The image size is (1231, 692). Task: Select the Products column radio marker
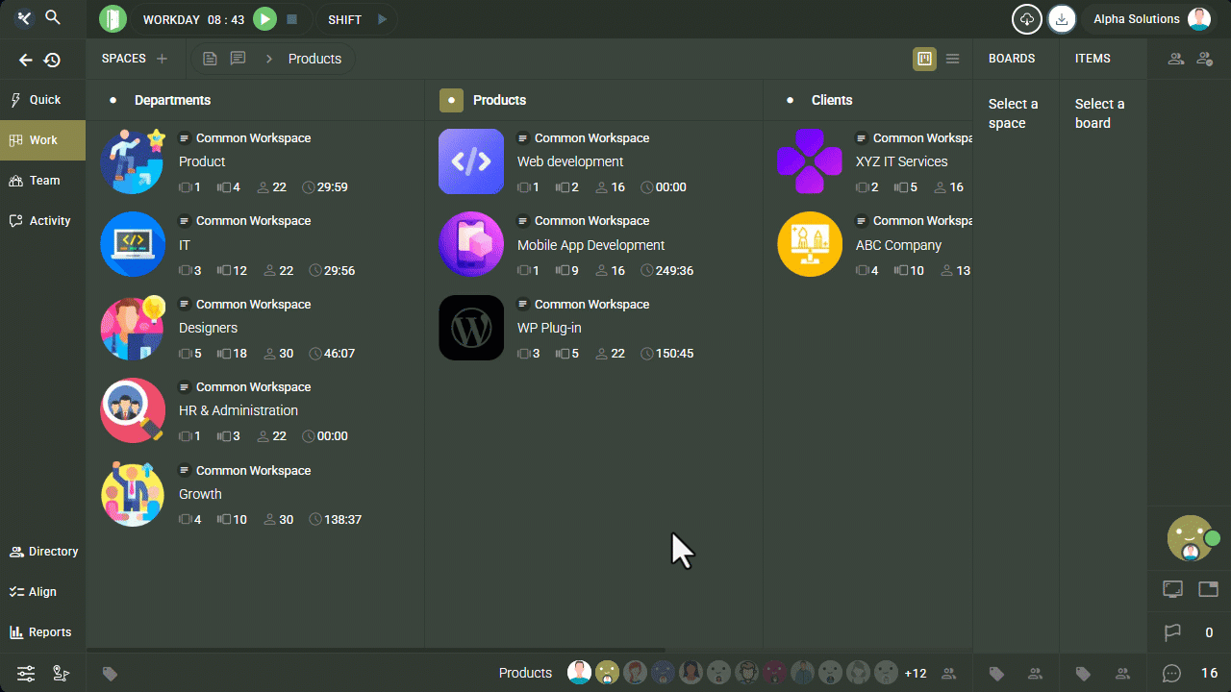pyautogui.click(x=451, y=100)
